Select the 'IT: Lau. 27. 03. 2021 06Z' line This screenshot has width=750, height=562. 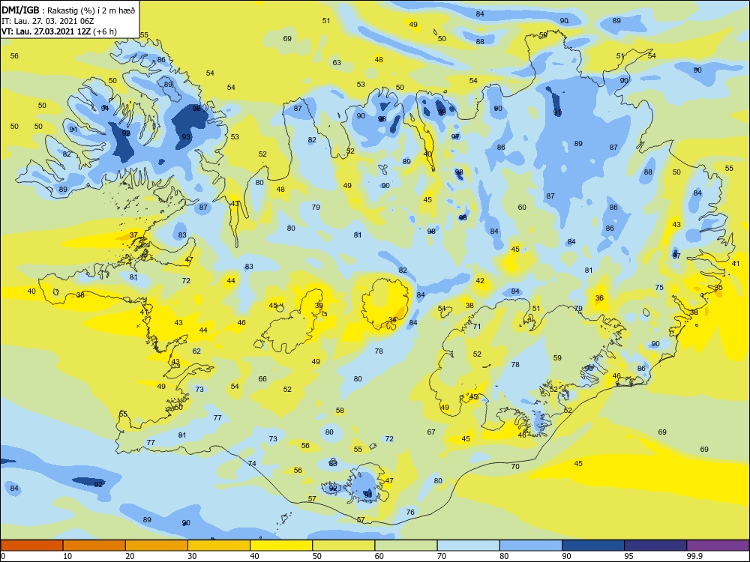coord(47,21)
